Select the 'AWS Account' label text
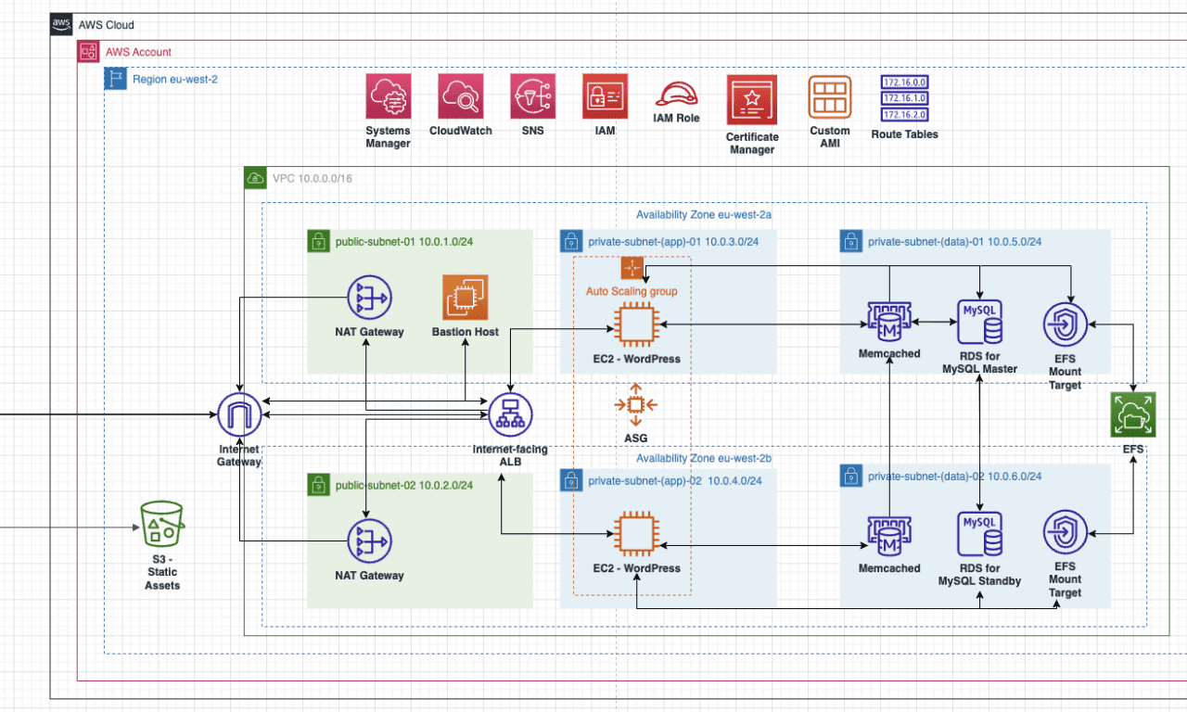 (x=138, y=52)
